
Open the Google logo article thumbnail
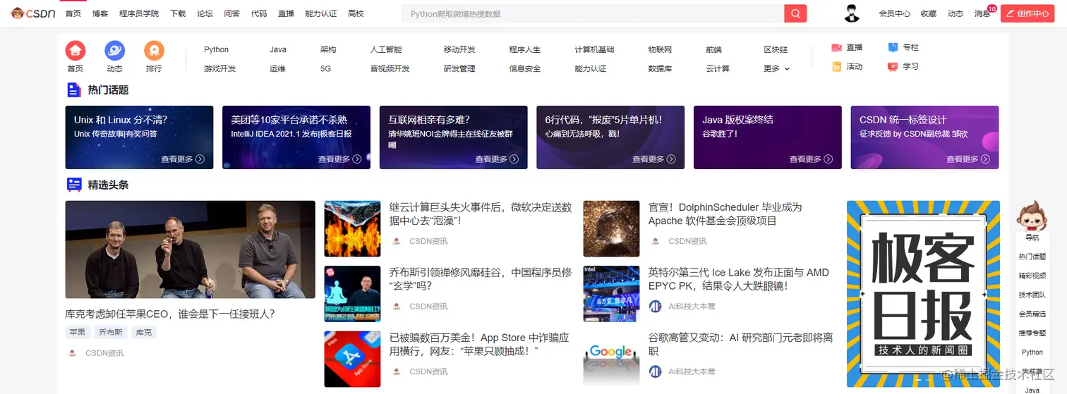pos(611,359)
